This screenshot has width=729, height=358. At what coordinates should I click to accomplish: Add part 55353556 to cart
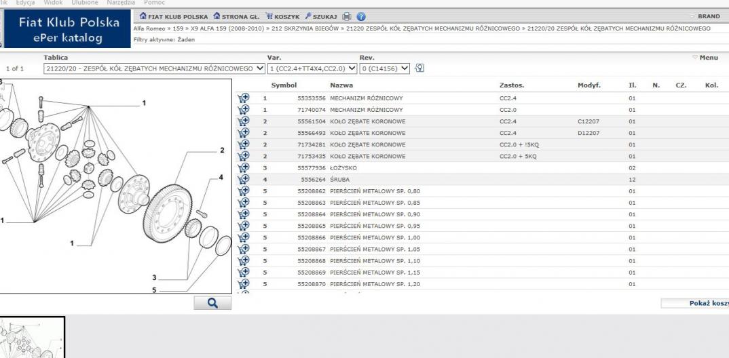pyautogui.click(x=243, y=98)
